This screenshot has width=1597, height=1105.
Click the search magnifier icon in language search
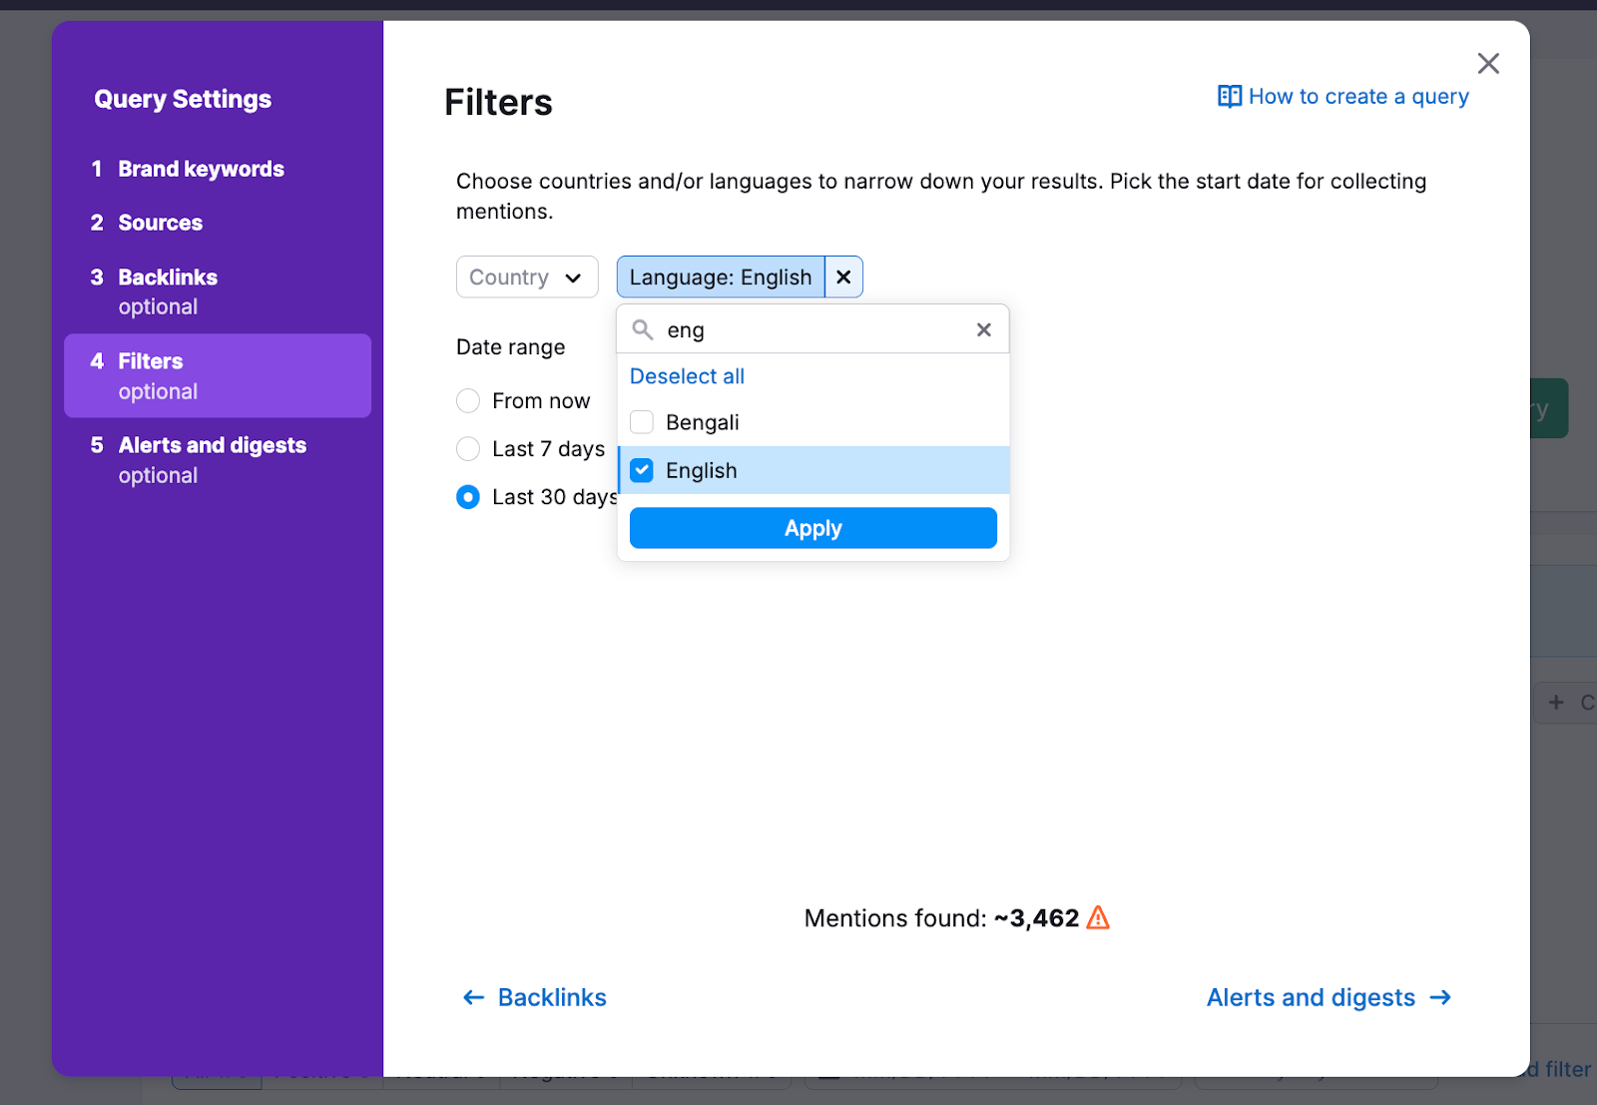643,329
